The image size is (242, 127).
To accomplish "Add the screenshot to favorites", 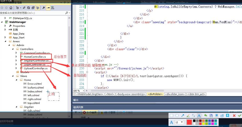I will [228, 115].
